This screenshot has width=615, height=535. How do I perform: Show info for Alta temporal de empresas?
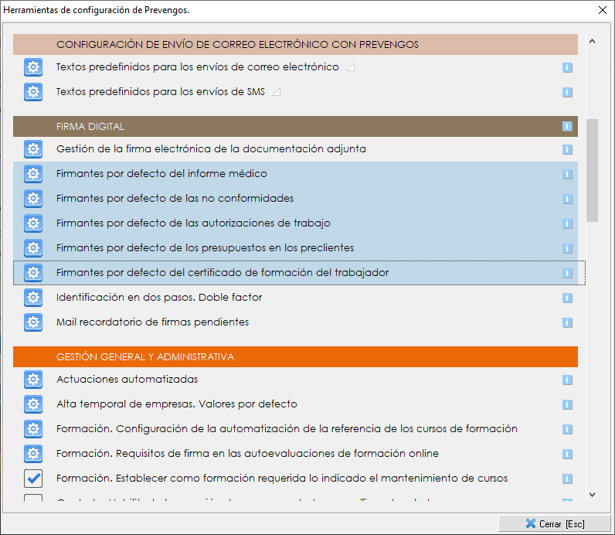pyautogui.click(x=567, y=404)
